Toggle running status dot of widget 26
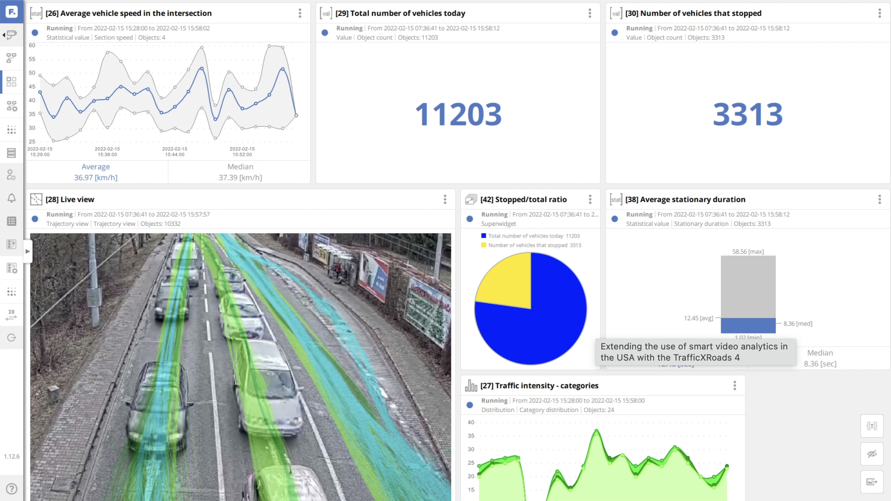891x501 pixels. [x=35, y=33]
